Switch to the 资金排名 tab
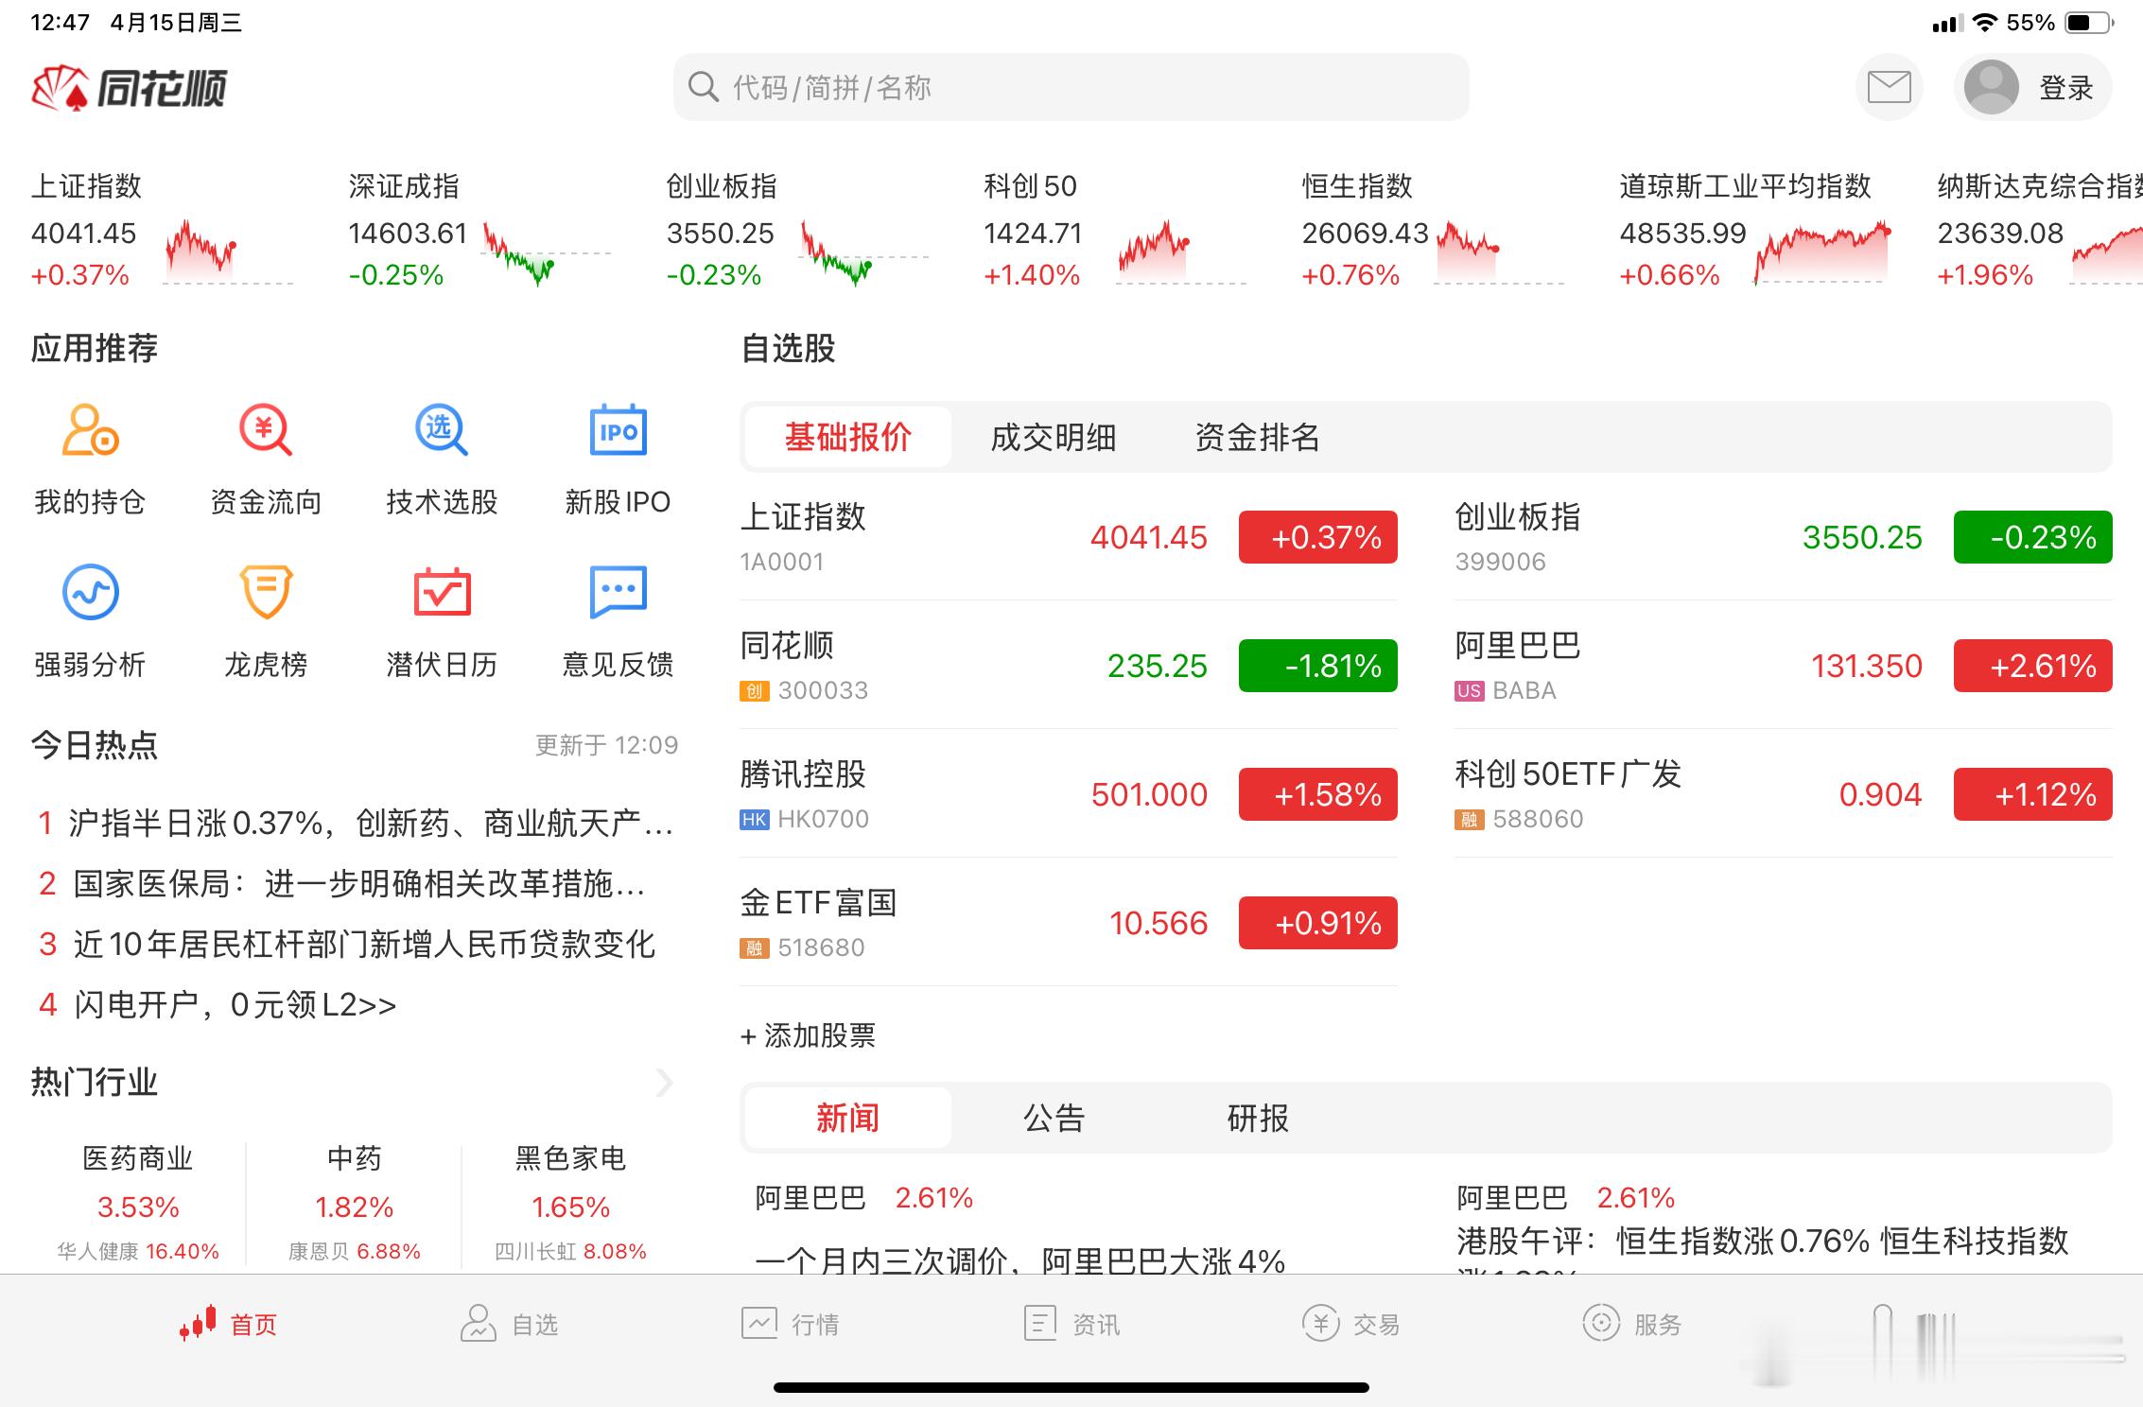Image resolution: width=2143 pixels, height=1407 pixels. 1259,438
